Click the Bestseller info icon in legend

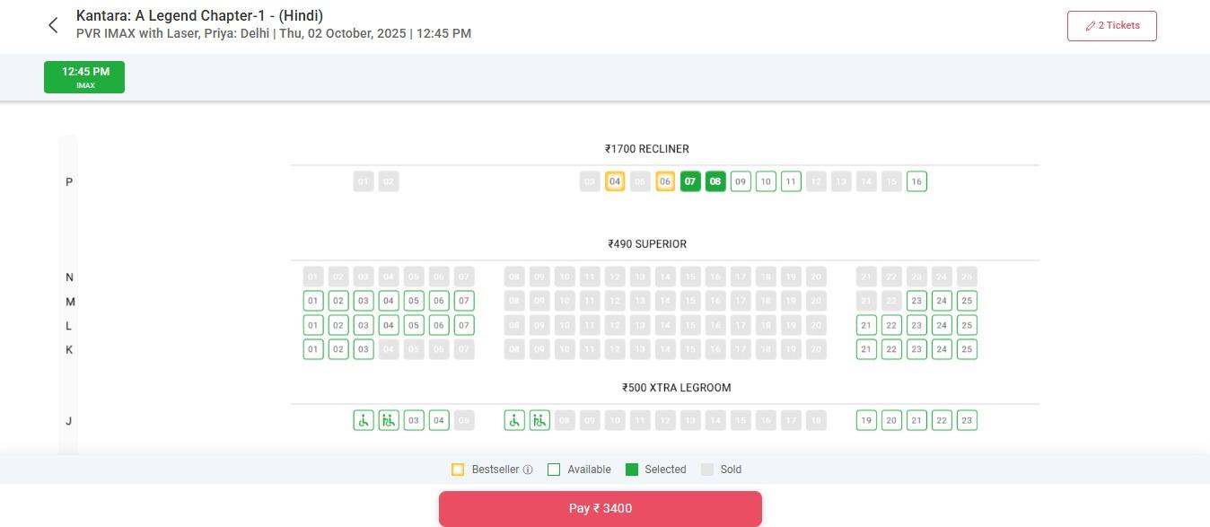click(x=528, y=470)
